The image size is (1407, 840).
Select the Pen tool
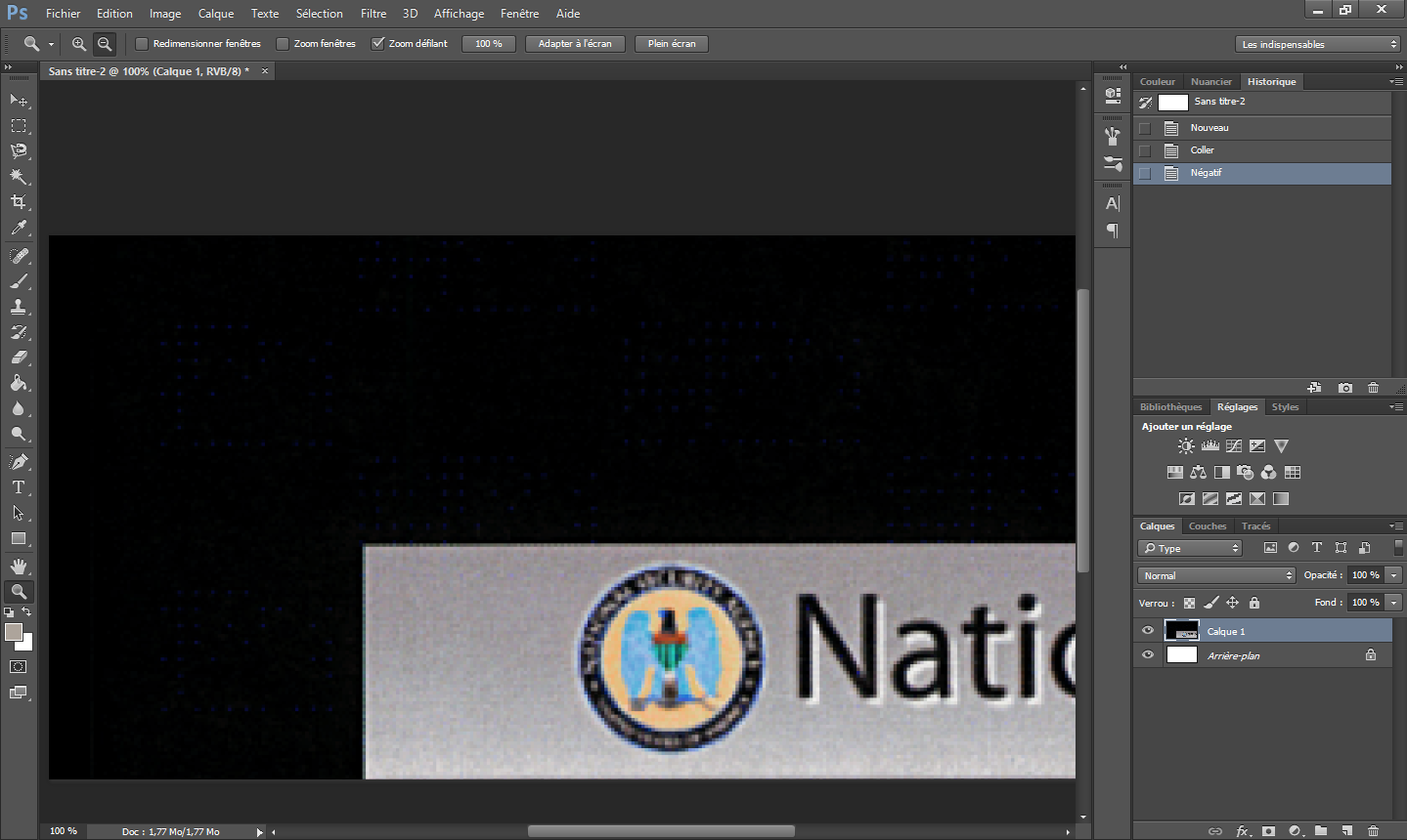pos(19,462)
